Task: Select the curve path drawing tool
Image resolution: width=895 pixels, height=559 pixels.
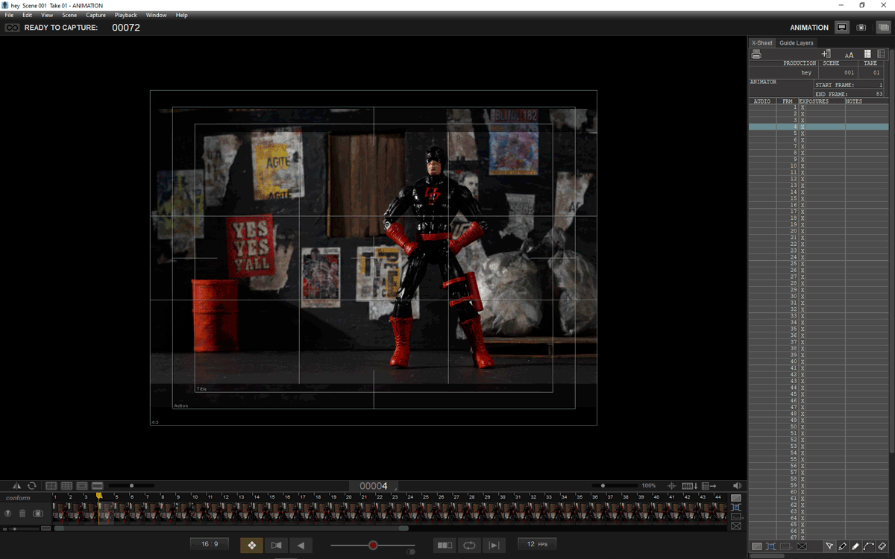Action: tap(869, 546)
